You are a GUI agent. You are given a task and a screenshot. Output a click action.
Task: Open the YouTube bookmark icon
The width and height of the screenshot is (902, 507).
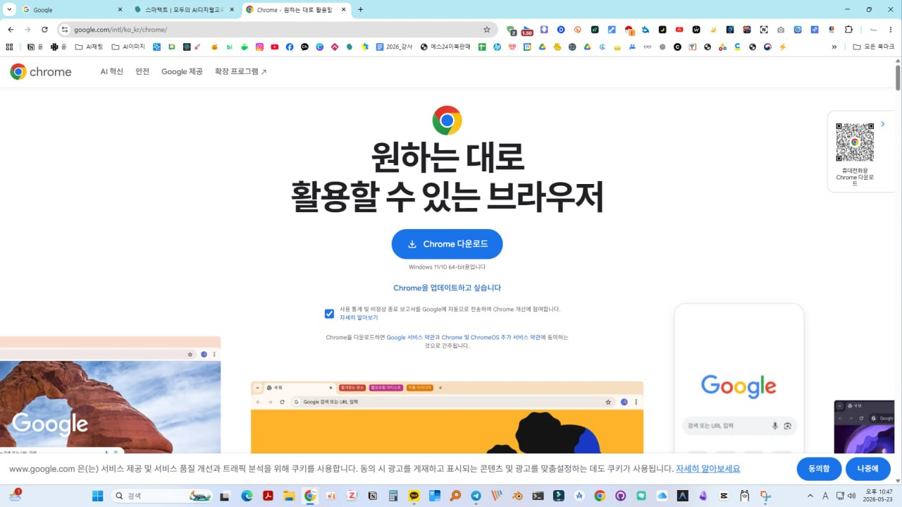click(x=274, y=47)
